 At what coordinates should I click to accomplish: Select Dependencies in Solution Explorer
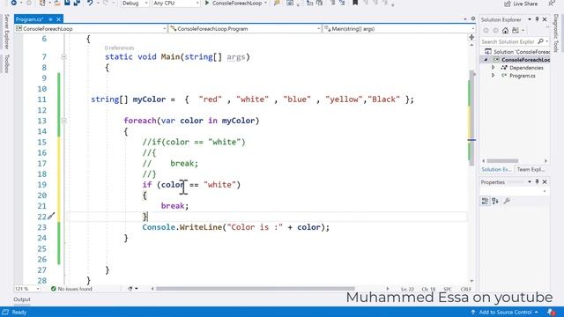tap(526, 68)
